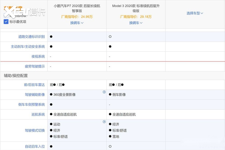The height and width of the screenshot is (150, 225).
Task: Expand the 选择车型 dropdown
Action: click(x=195, y=13)
